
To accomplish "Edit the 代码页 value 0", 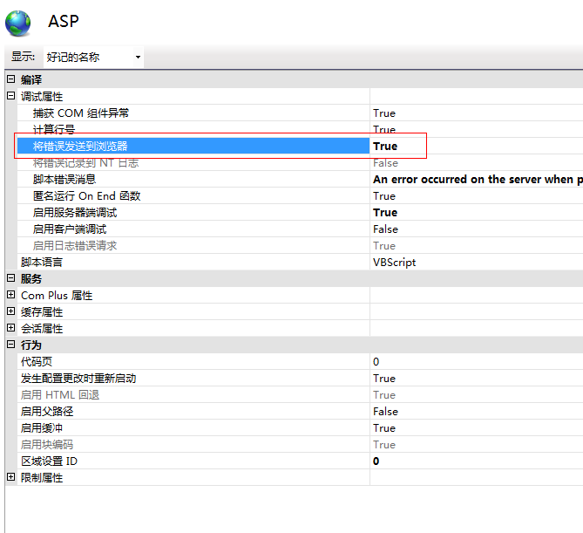I will (376, 362).
